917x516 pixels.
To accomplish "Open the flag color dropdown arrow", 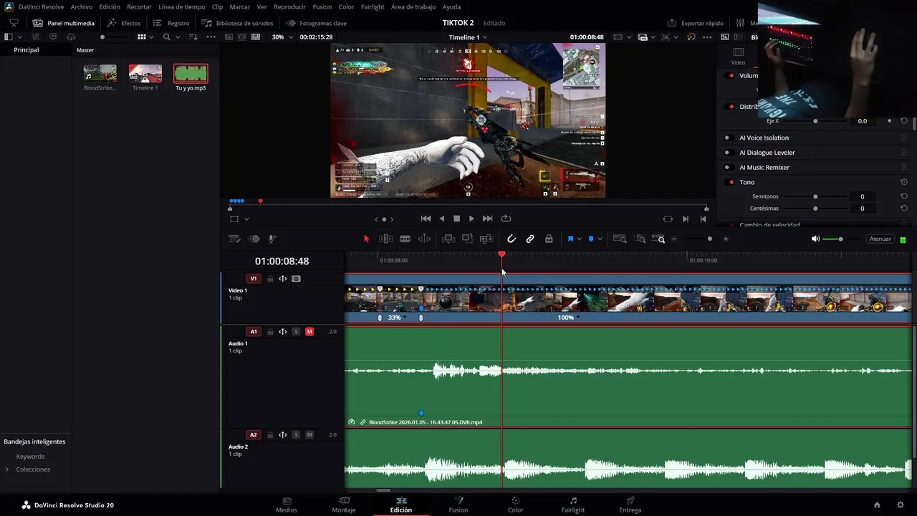I will (579, 239).
